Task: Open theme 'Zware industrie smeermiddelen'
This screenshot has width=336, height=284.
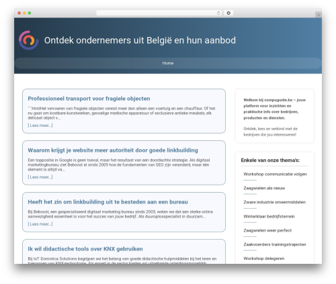Action: (x=274, y=202)
